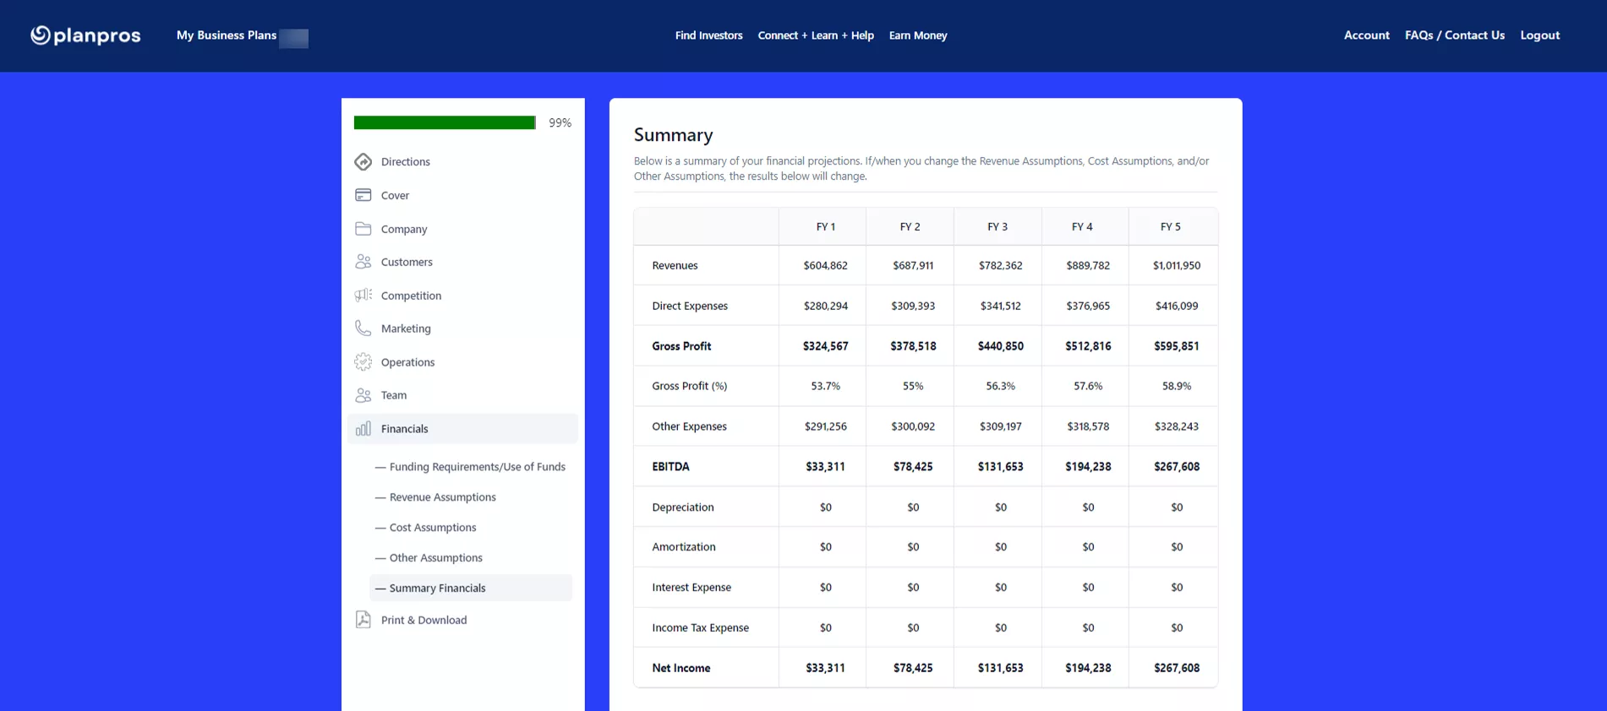Click the Customers people icon

tap(363, 262)
